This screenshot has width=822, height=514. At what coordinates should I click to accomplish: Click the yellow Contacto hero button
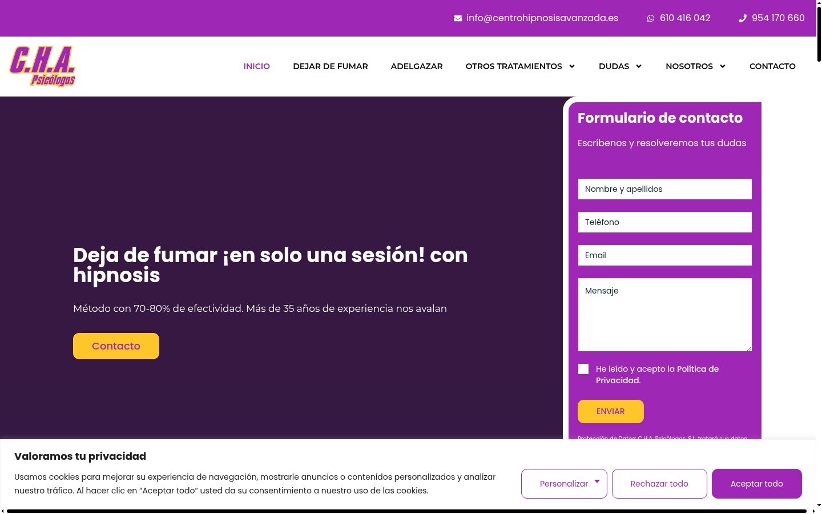tap(116, 346)
